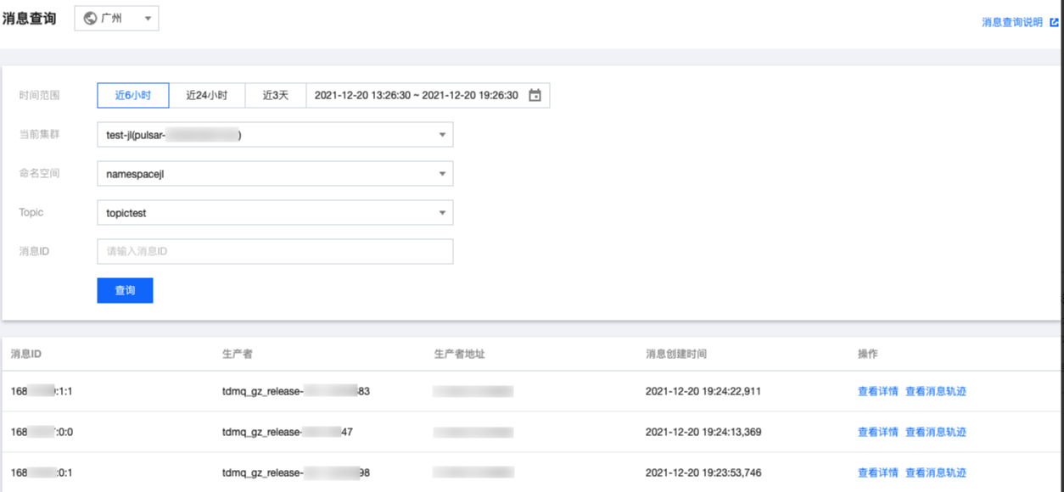The image size is (1064, 492).
Task: View 查看详情 for message at 19:24:13
Action: [877, 432]
